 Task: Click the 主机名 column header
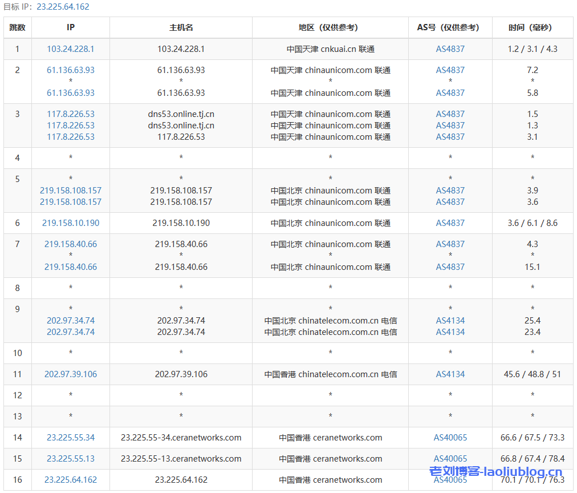coord(181,27)
